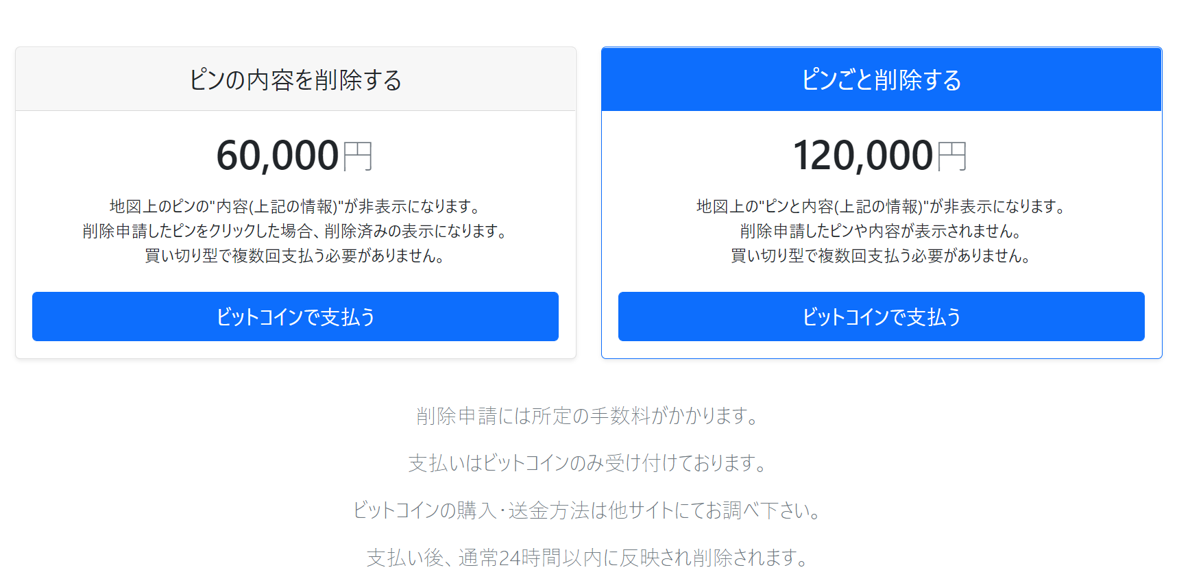Click 24時間 in the last footer note

coord(530,558)
